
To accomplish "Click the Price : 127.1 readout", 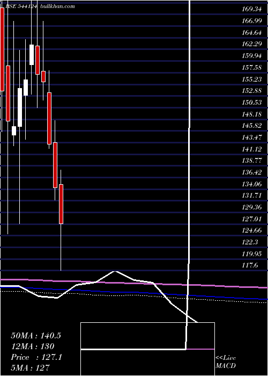I will (36, 357).
